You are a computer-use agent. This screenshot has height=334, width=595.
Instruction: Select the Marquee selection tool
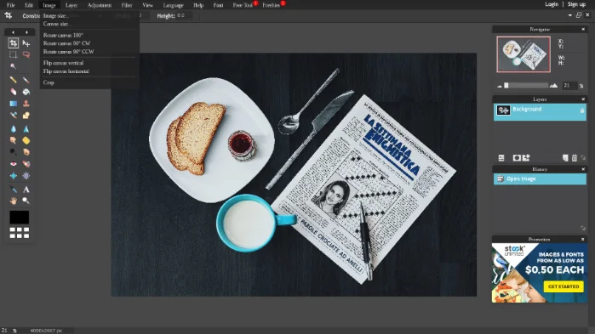coord(14,55)
